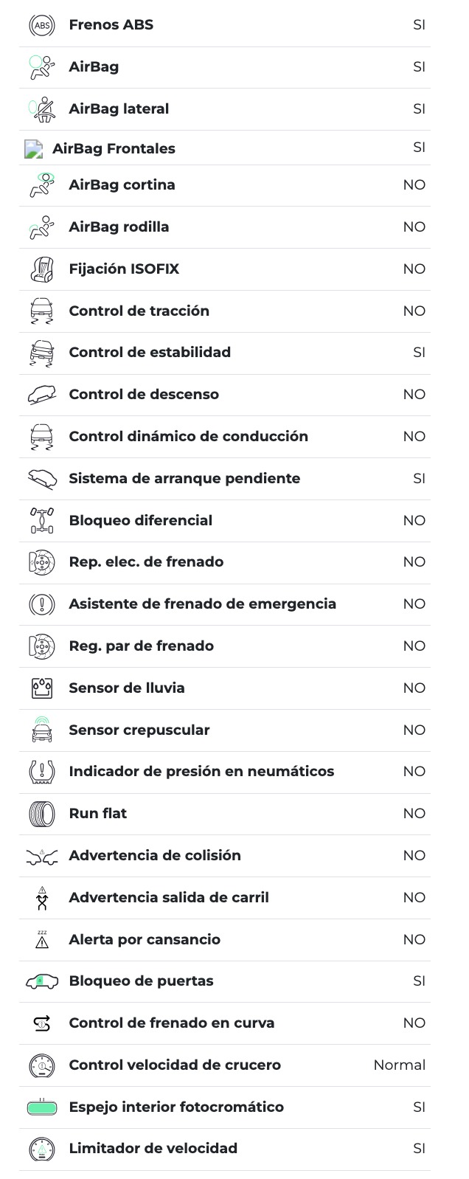
Task: Click the Bloqueo de puertas car icon
Action: click(x=41, y=981)
